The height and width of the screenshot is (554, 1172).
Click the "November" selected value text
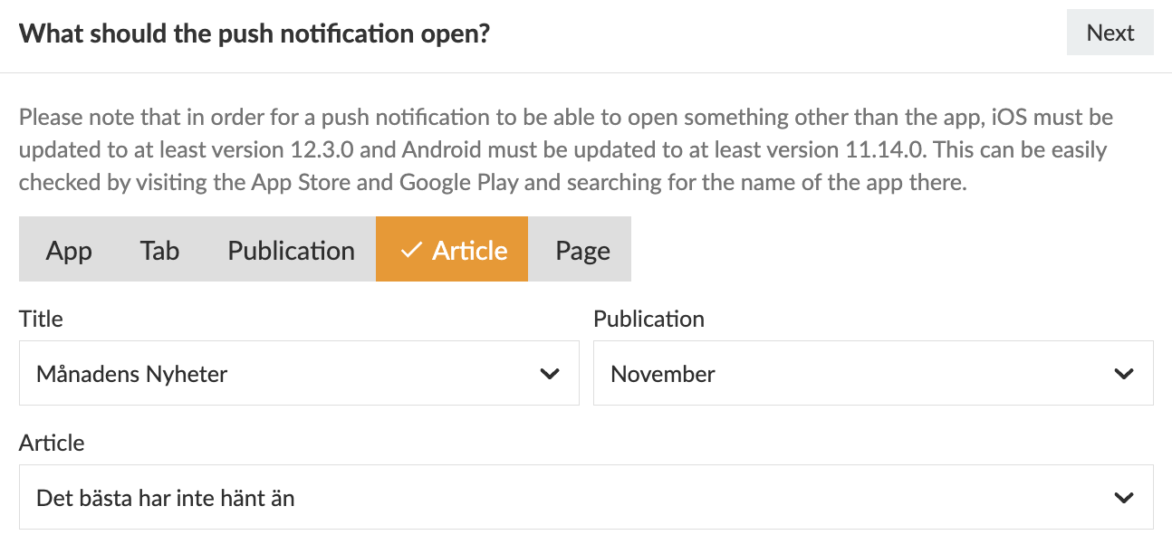(663, 373)
